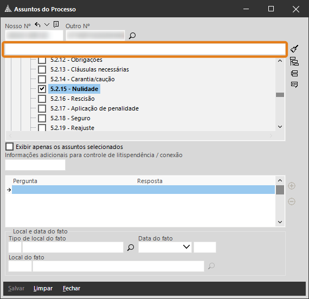309x299 pixels.
Task: Enable Exibir apenas os assuntos selecionados
Action: 9,147
